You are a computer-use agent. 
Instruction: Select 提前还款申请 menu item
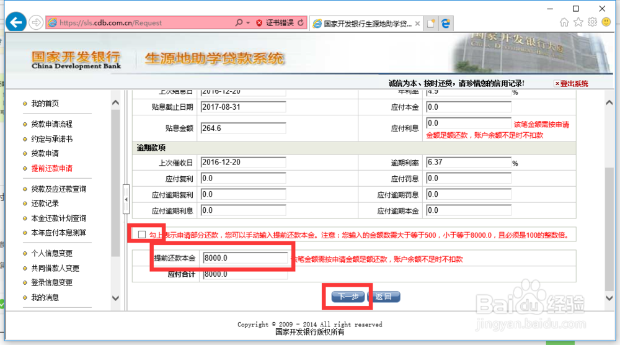[x=52, y=168]
